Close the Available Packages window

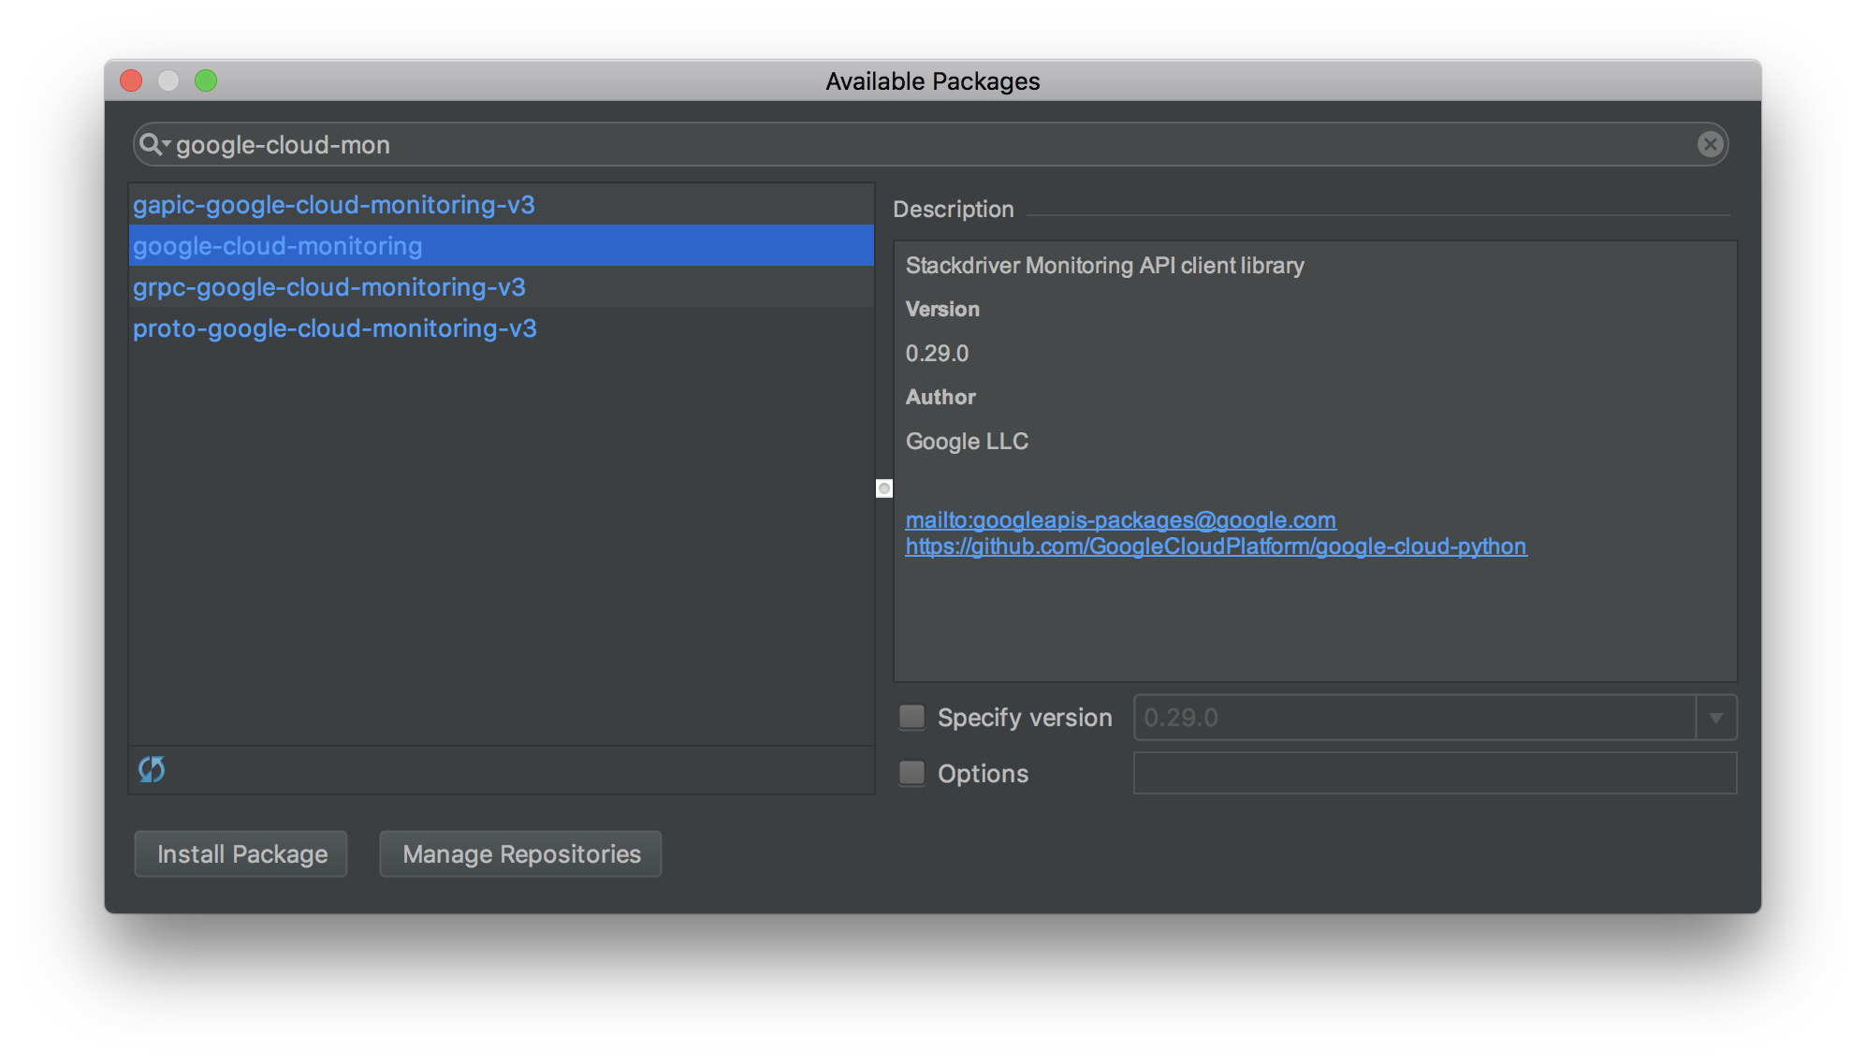132,81
